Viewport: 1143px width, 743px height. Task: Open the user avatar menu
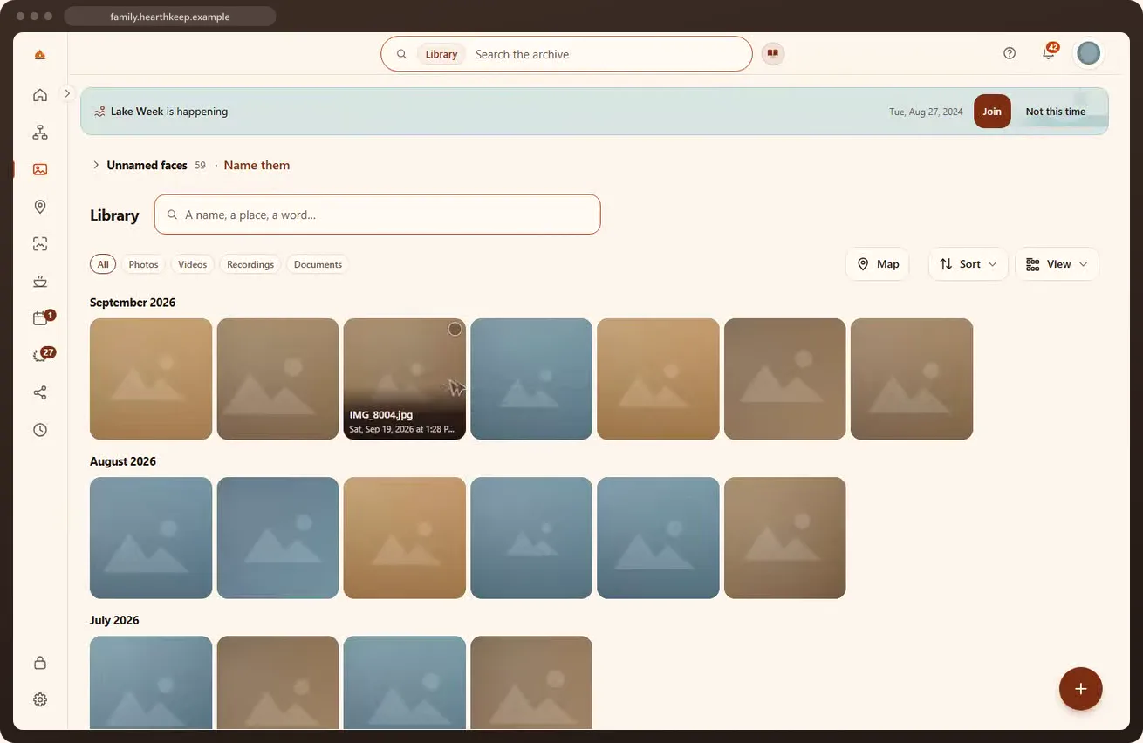coord(1088,53)
